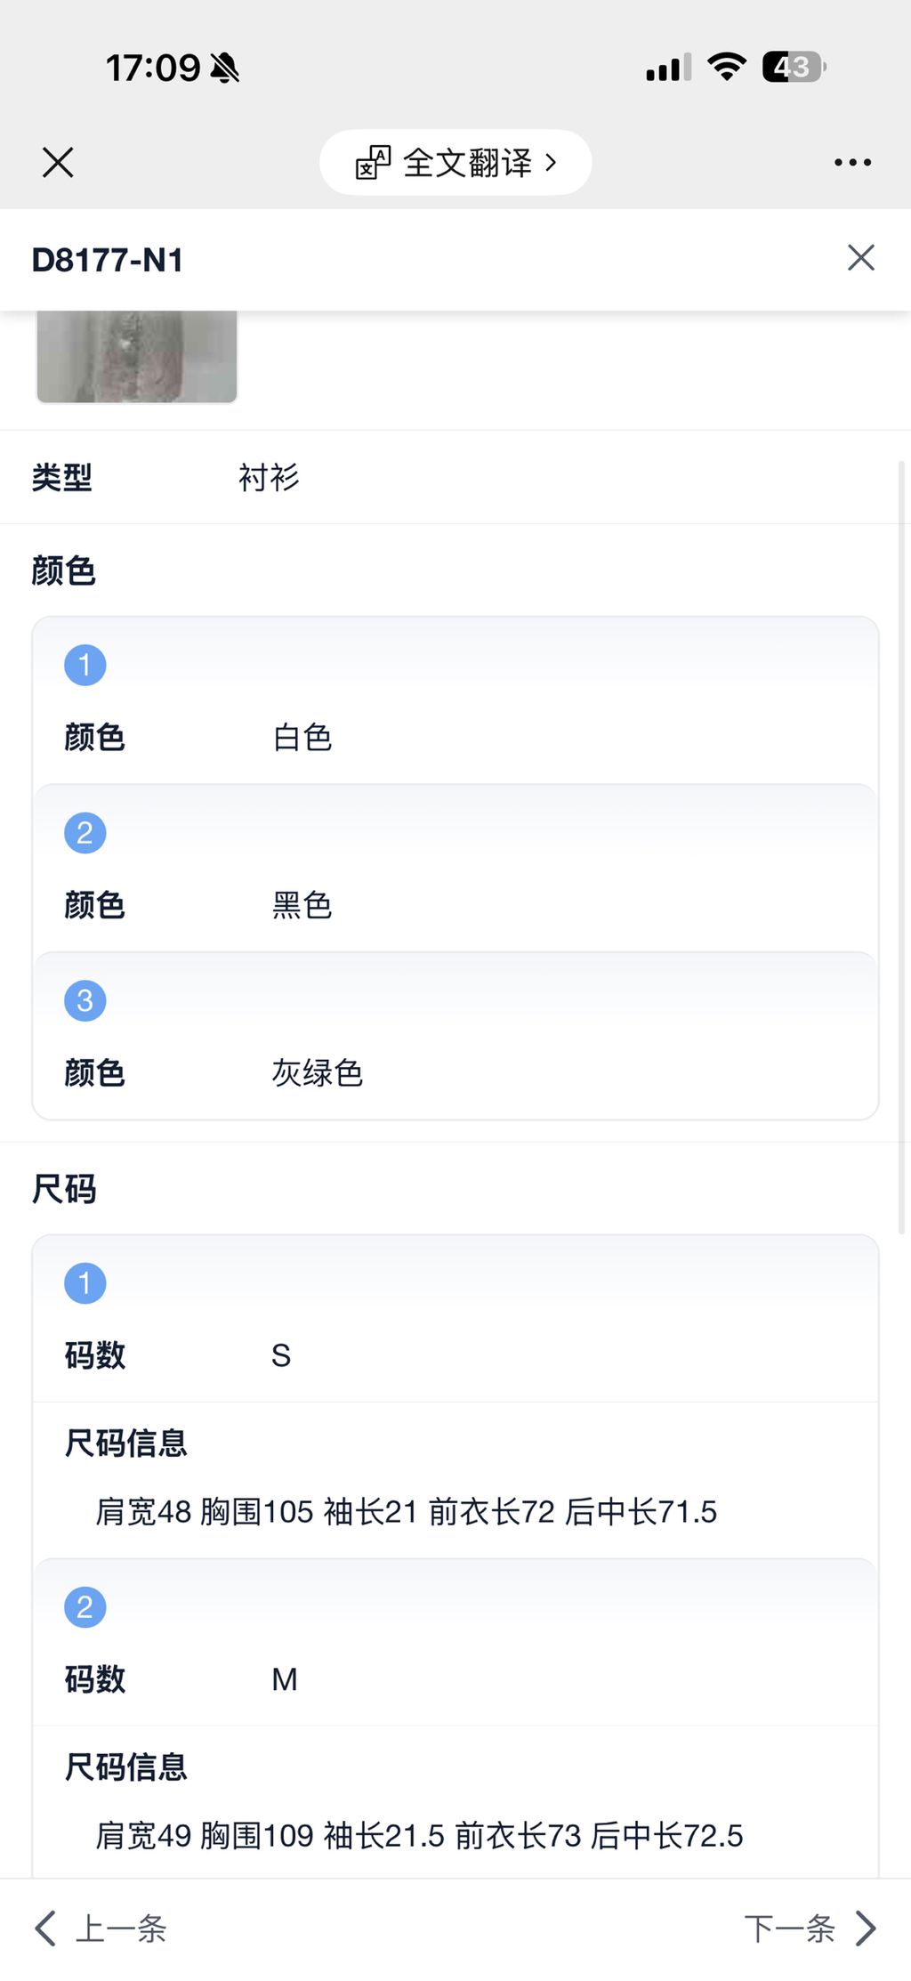Image resolution: width=911 pixels, height=1981 pixels.
Task: Tap the left chevron for the previous record
Action: point(45,1928)
